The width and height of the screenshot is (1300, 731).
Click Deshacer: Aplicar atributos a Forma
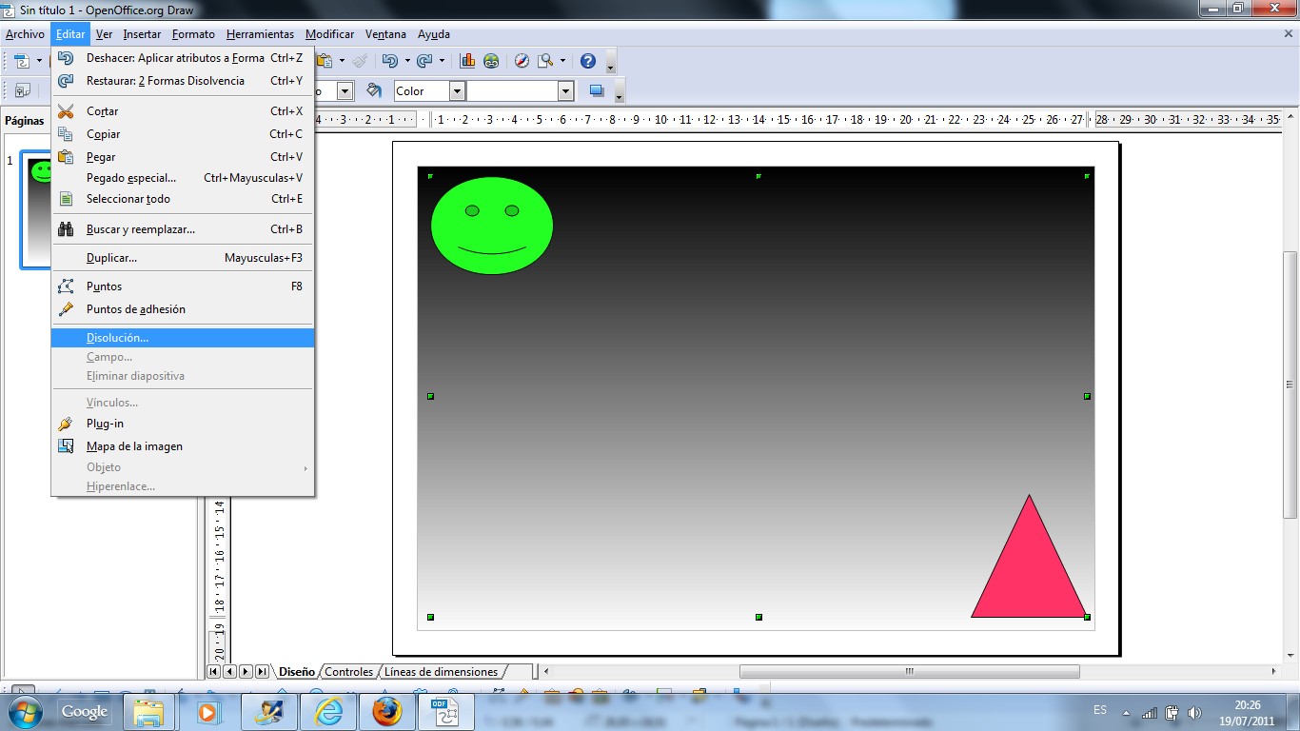[x=183, y=58]
